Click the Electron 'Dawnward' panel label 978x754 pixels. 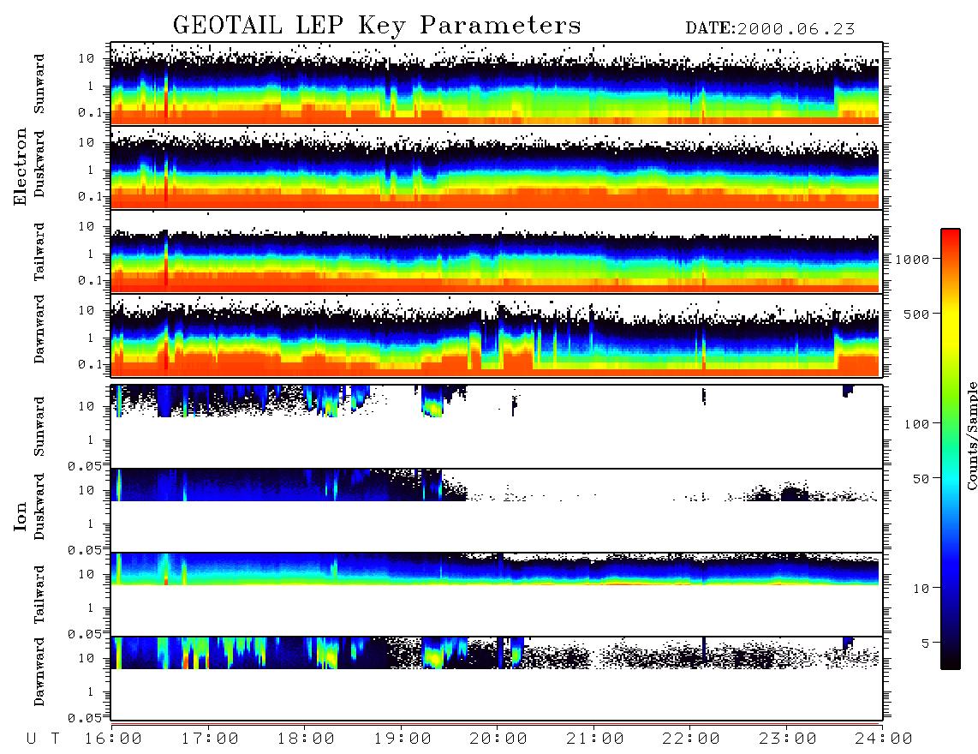pyautogui.click(x=39, y=329)
